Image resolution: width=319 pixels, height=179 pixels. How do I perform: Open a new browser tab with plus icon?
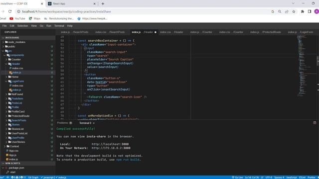click(103, 3)
